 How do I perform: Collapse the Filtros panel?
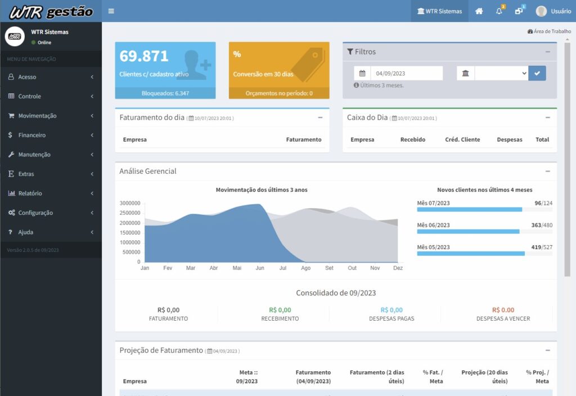click(548, 52)
